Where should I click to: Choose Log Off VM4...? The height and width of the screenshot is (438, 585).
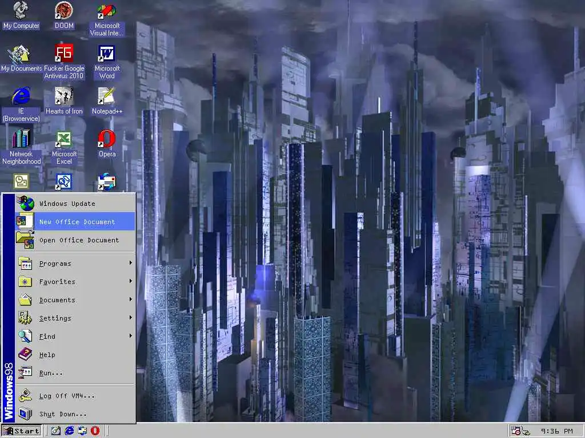[75, 396]
